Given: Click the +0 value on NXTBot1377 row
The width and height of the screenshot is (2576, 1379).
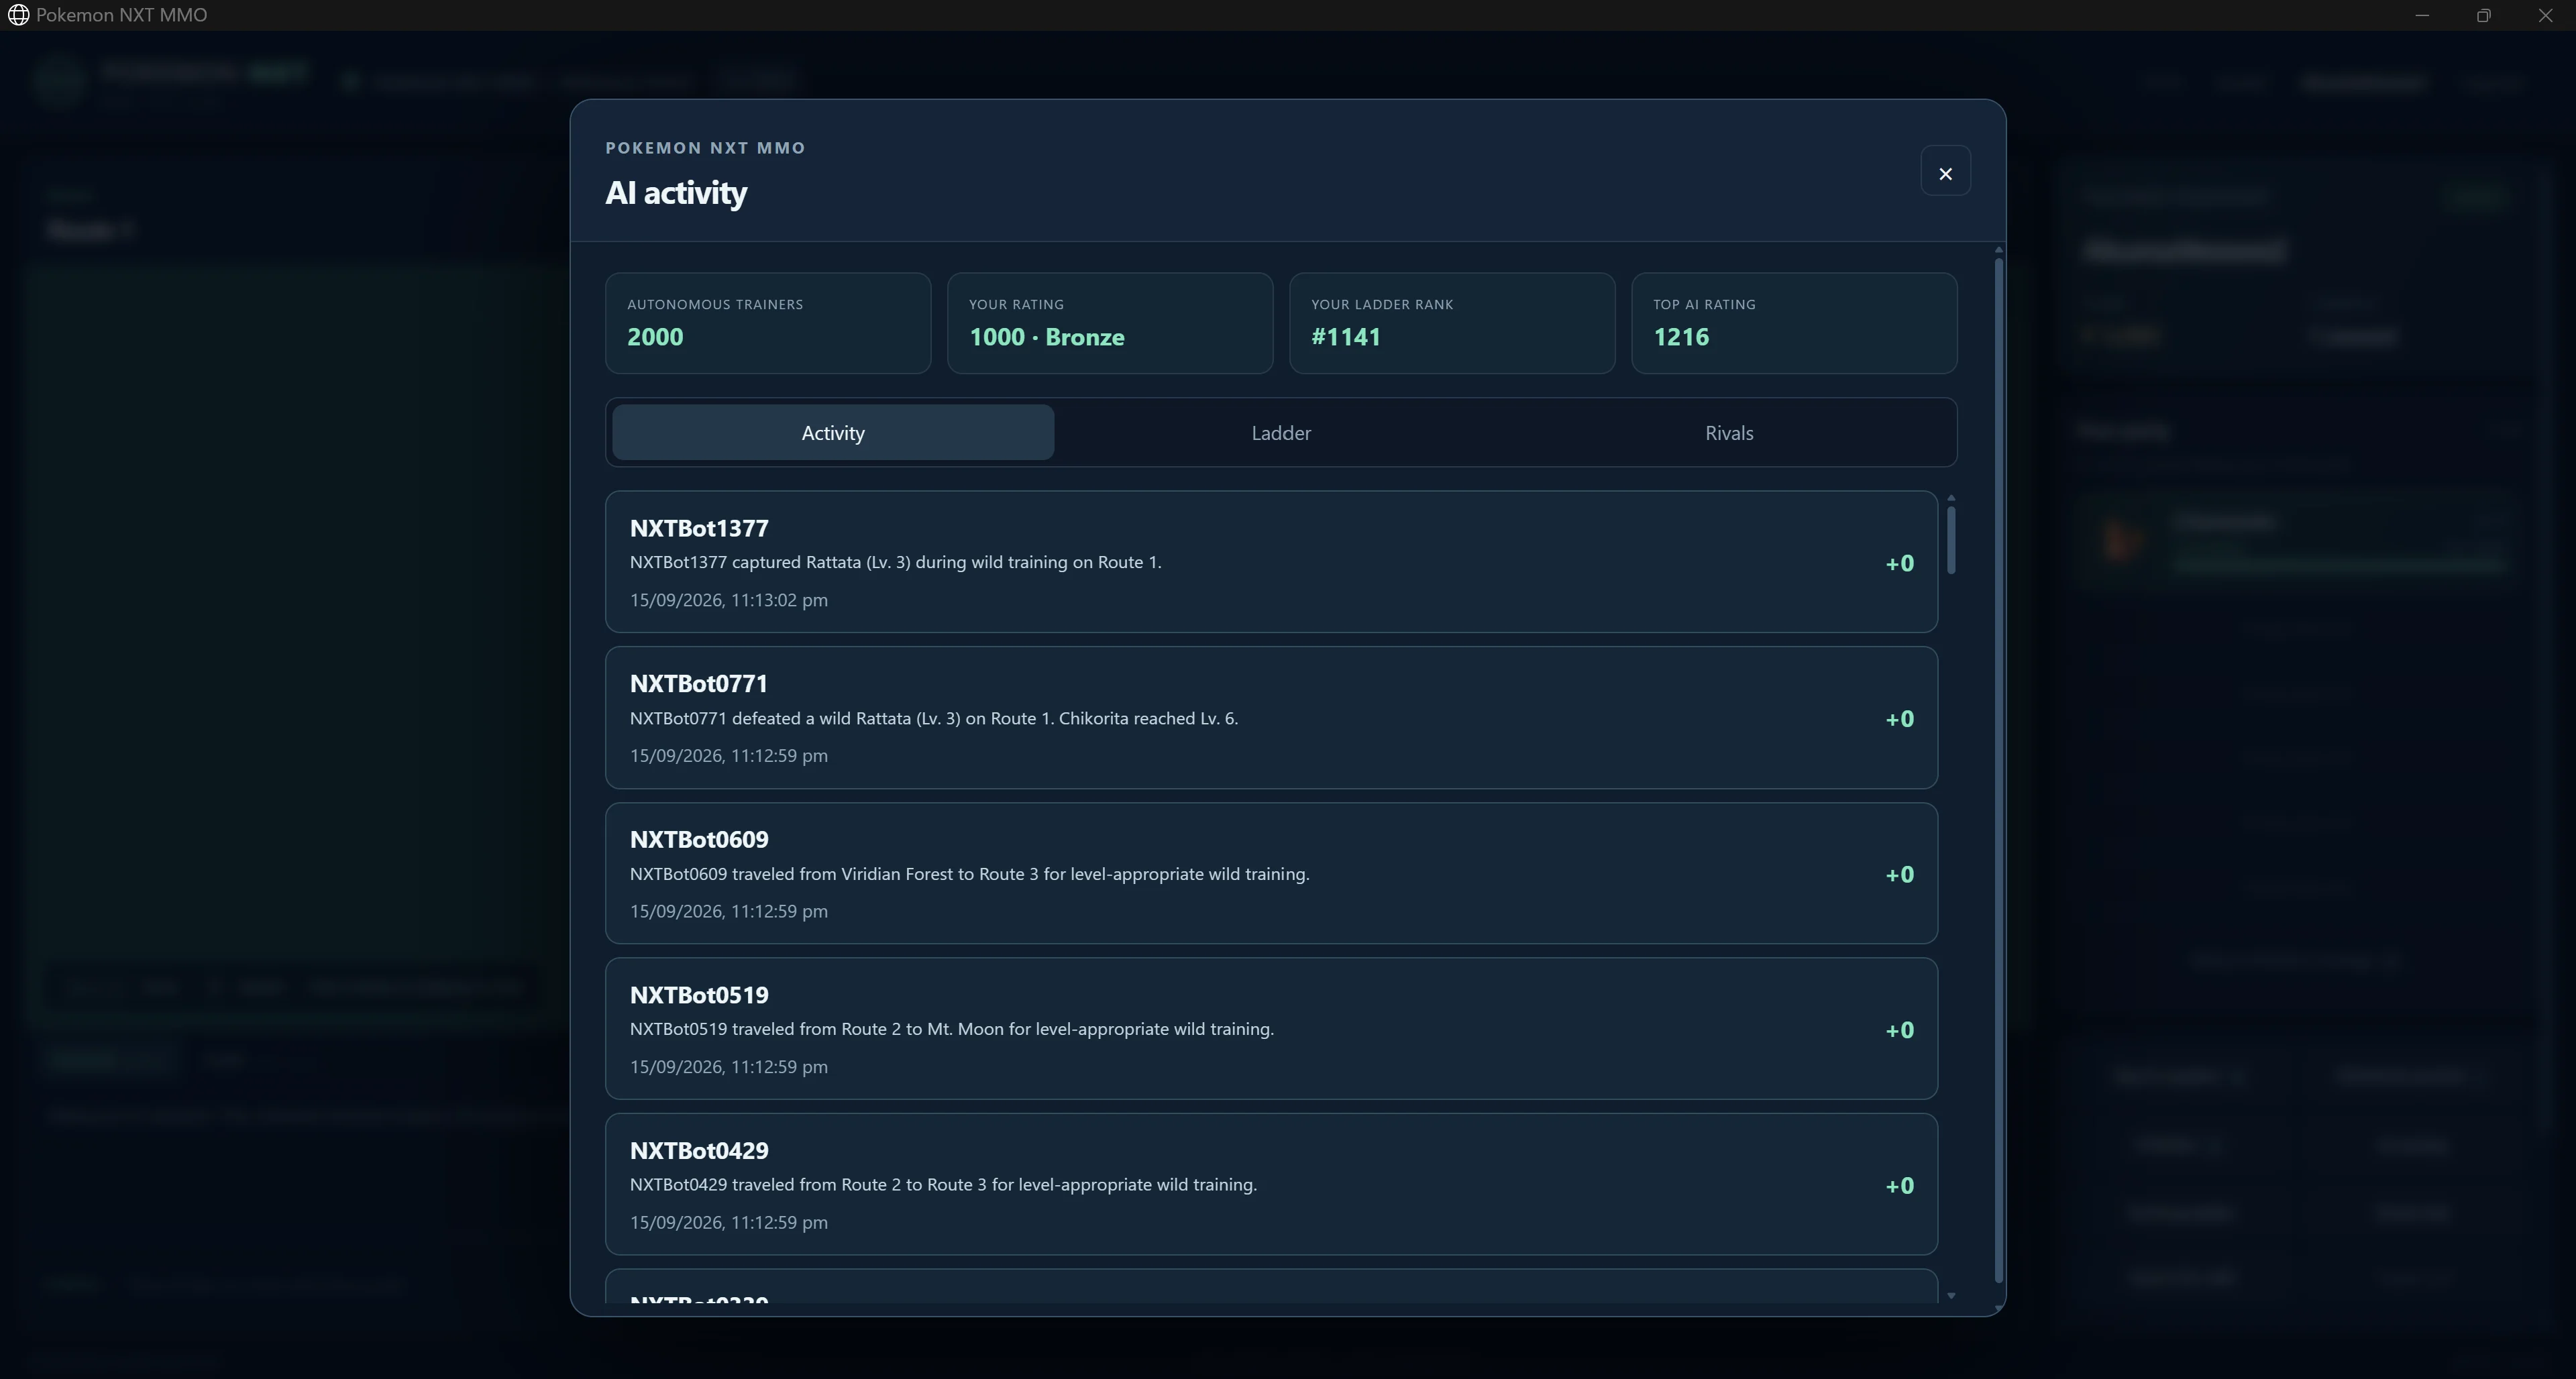Looking at the screenshot, I should click(1899, 564).
